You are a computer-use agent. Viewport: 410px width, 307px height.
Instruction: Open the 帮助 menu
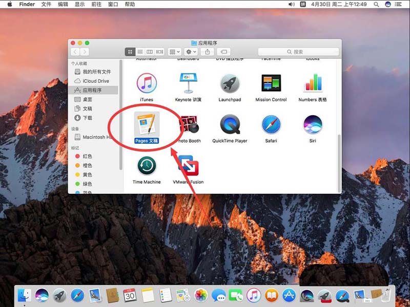pyautogui.click(x=130, y=4)
